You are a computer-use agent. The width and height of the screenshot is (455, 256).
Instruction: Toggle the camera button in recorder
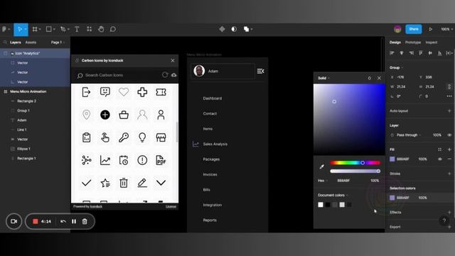(x=14, y=221)
